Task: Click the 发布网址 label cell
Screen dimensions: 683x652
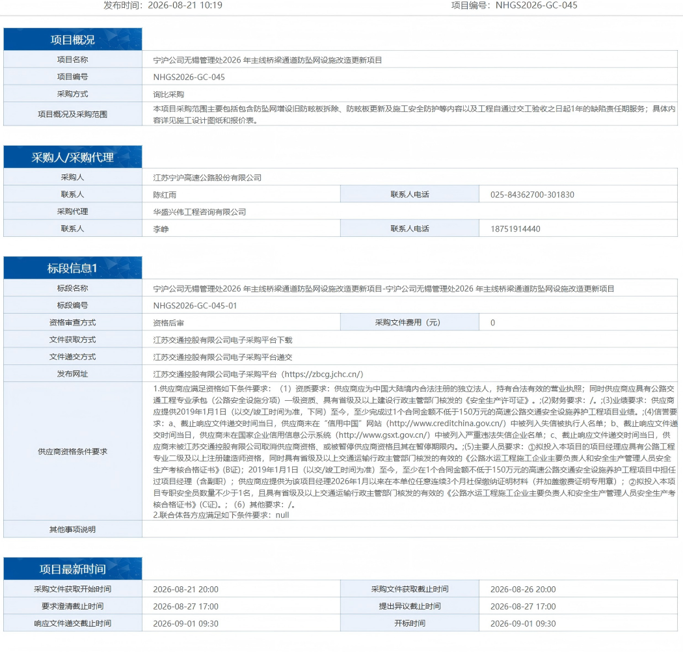Action: click(x=73, y=374)
